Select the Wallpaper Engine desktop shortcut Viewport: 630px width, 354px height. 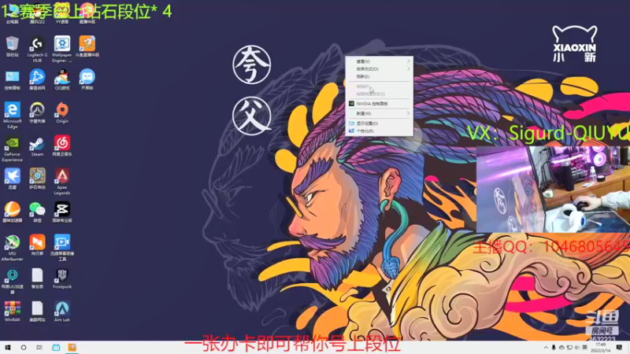click(62, 49)
